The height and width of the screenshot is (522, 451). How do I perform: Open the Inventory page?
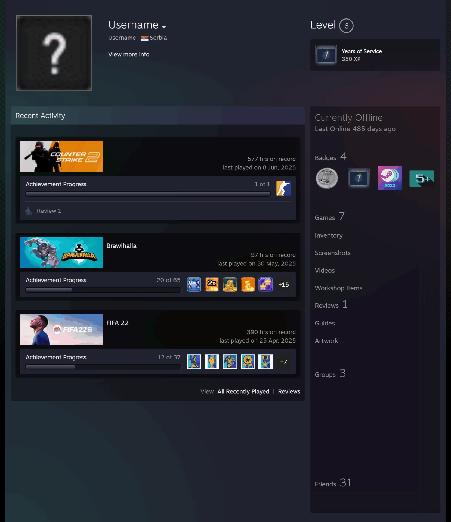tap(329, 235)
